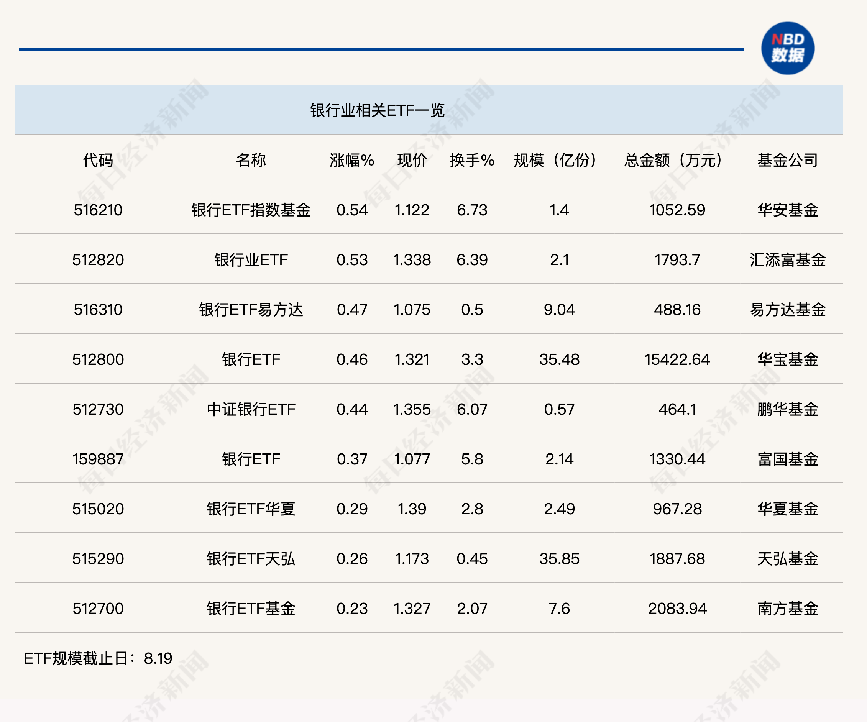Click the 涨幅% column header

point(352,160)
